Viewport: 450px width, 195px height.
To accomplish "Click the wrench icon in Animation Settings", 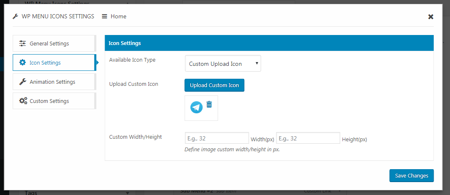I will (x=23, y=82).
